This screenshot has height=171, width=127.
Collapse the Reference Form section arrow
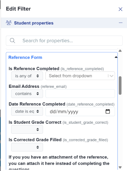pyautogui.click(x=116, y=57)
